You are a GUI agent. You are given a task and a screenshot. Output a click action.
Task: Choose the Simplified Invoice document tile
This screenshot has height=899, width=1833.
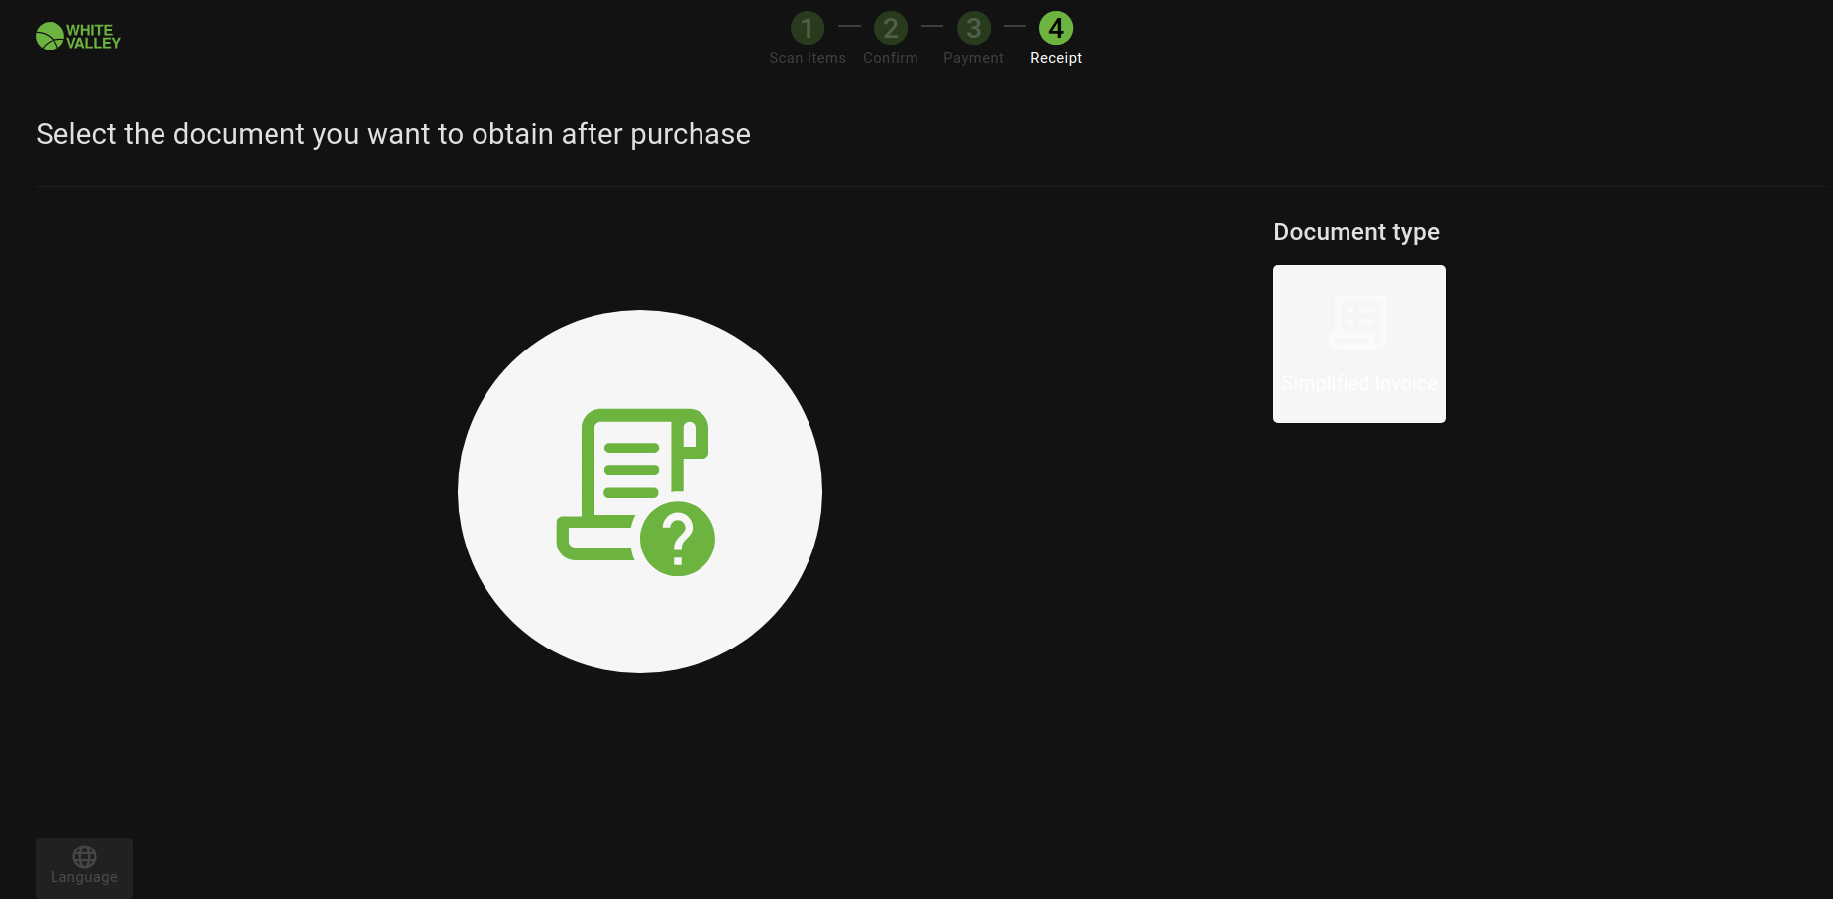pos(1358,344)
